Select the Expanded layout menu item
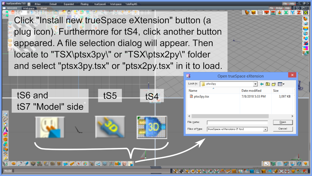Image resolution: width=312 pixels, height=176 pixels. tap(69, 4)
